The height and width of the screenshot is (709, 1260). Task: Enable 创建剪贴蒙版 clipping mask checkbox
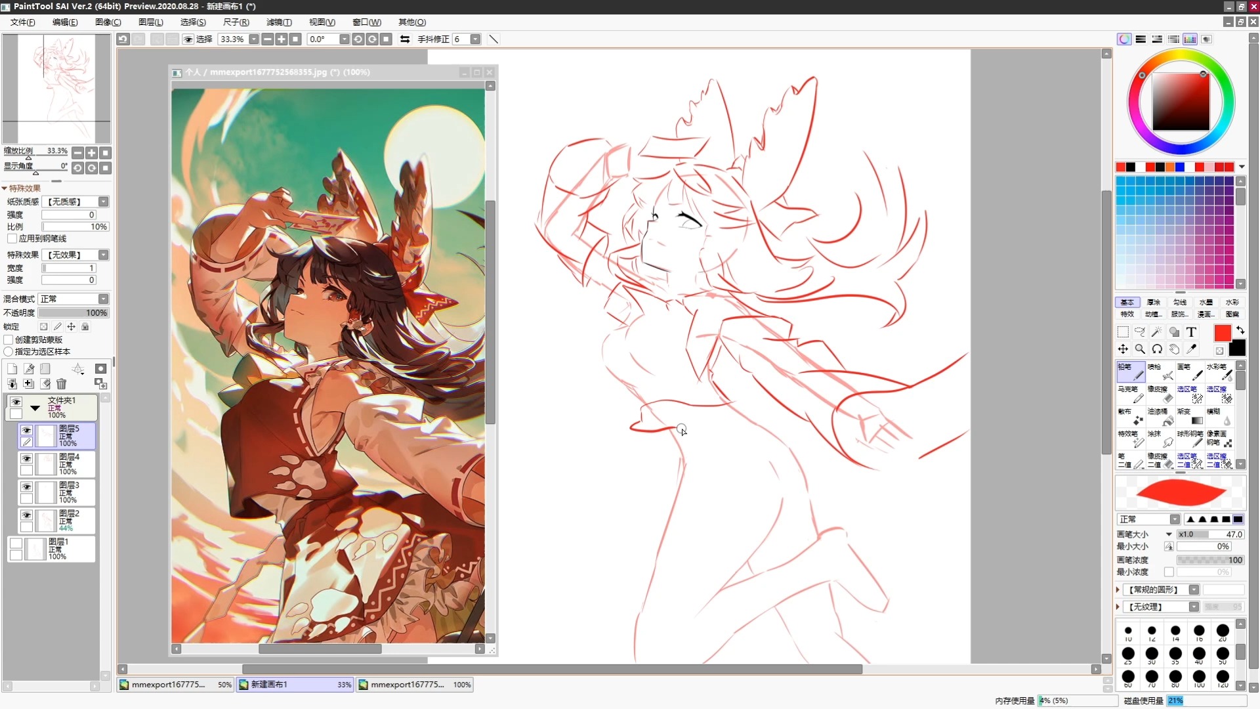pyautogui.click(x=9, y=340)
